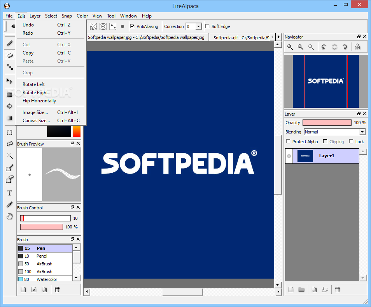The width and height of the screenshot is (371, 307).
Task: Click Navigator zoom in icon
Action: pyautogui.click(x=290, y=47)
